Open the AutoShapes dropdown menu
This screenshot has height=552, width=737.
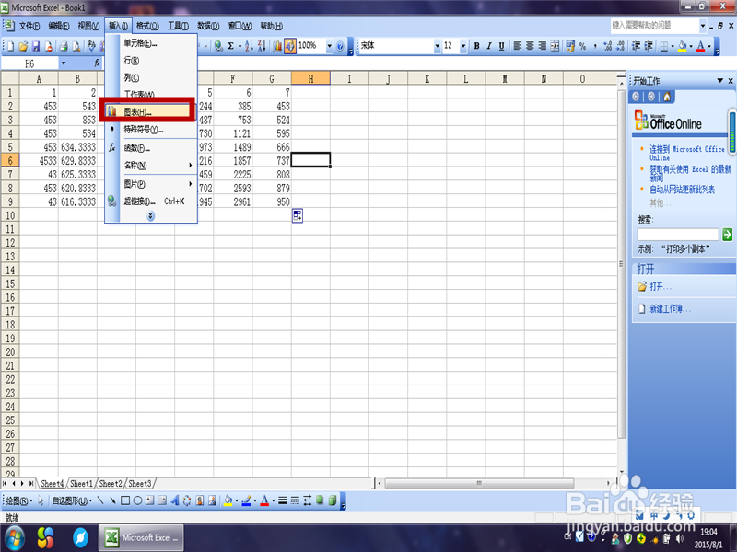click(72, 500)
